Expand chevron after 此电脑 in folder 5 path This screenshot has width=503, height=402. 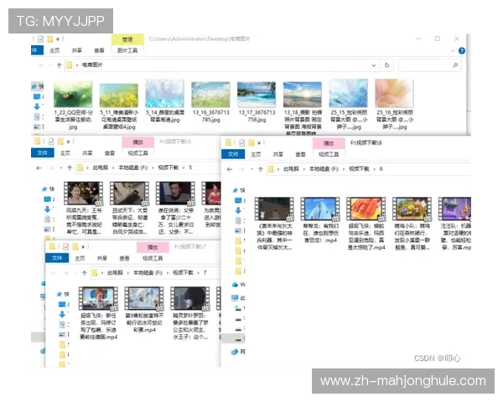[x=113, y=167]
